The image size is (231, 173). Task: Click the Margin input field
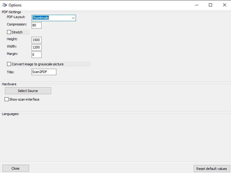coord(36,55)
